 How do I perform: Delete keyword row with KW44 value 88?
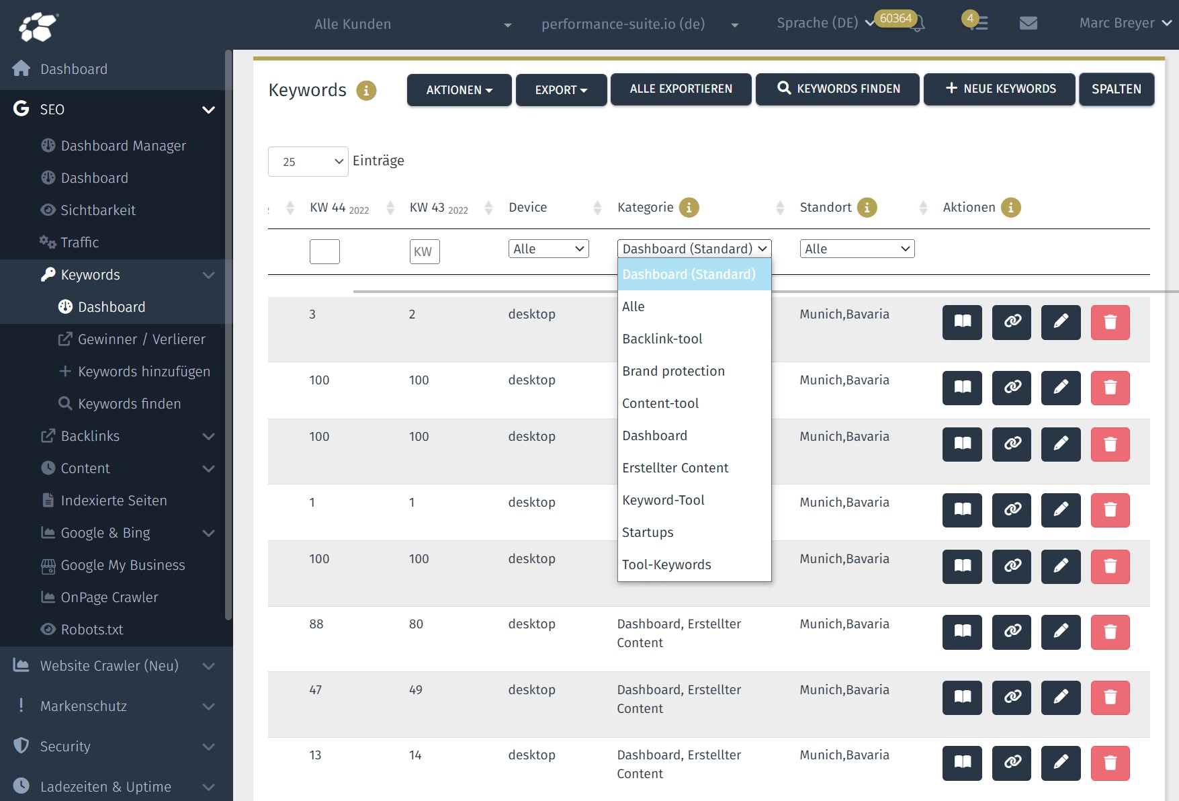coord(1110,632)
